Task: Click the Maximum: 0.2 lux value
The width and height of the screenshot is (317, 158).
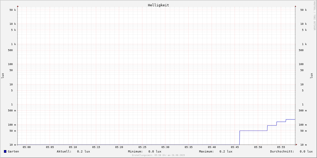Action: [216, 151]
